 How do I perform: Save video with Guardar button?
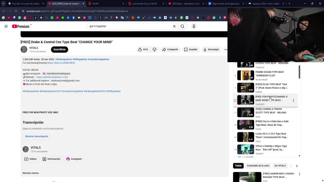point(191,50)
